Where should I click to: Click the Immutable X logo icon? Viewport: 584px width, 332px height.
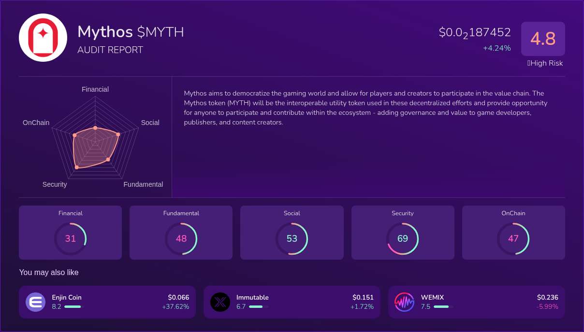(x=220, y=302)
